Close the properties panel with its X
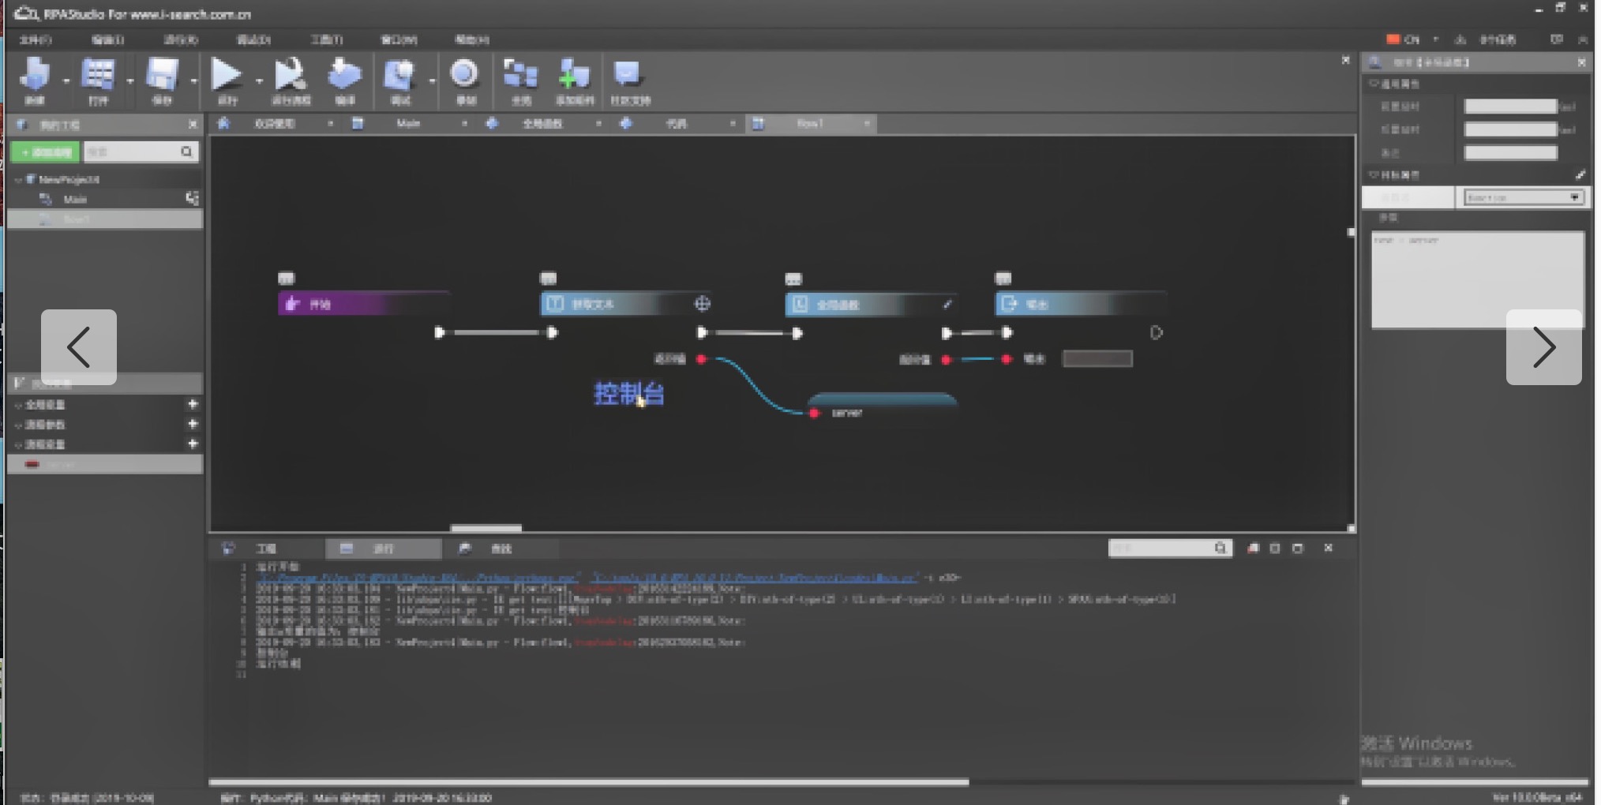 coord(1581,62)
